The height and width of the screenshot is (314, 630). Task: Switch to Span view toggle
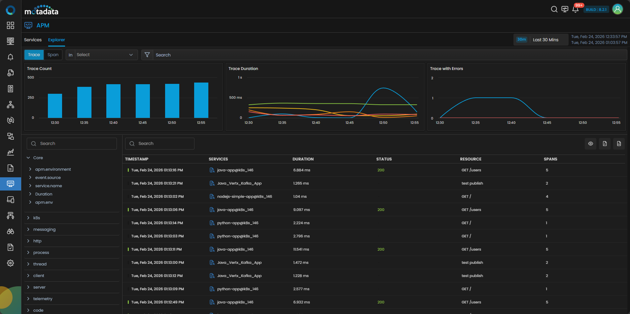point(53,55)
